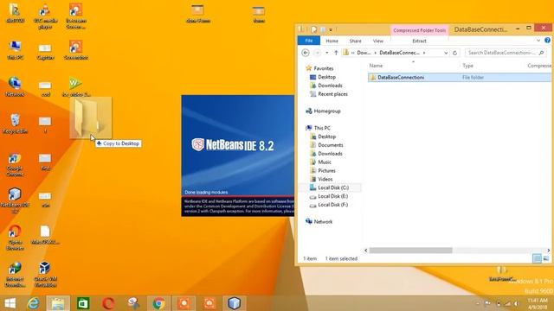Open the Windows Start button
Screen dimensions: 554x311
10,303
